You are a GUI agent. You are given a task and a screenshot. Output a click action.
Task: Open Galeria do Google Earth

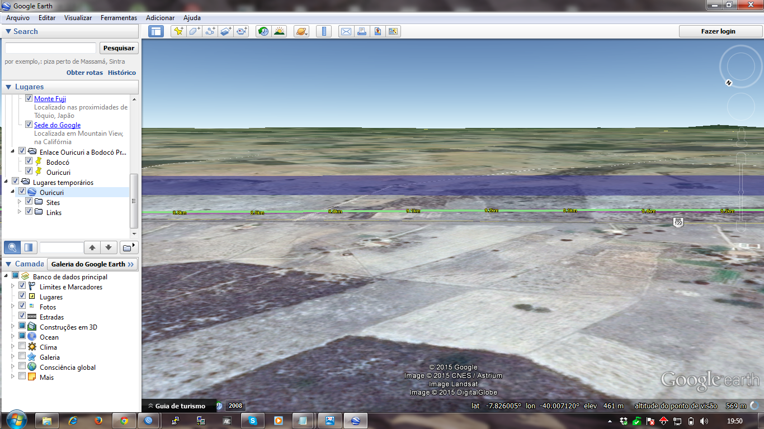click(92, 264)
